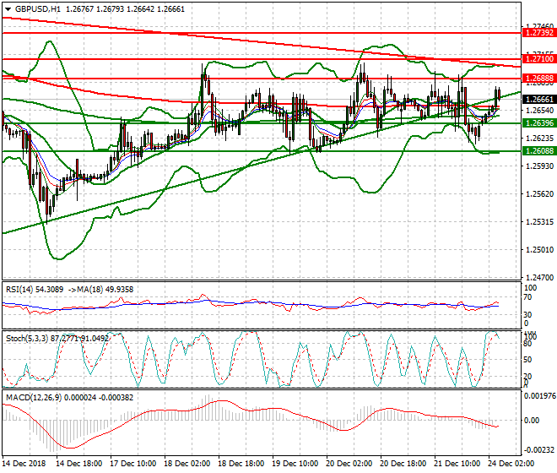The image size is (557, 473).
Task: Click the 1.25930 price scale value
Action: [539, 166]
